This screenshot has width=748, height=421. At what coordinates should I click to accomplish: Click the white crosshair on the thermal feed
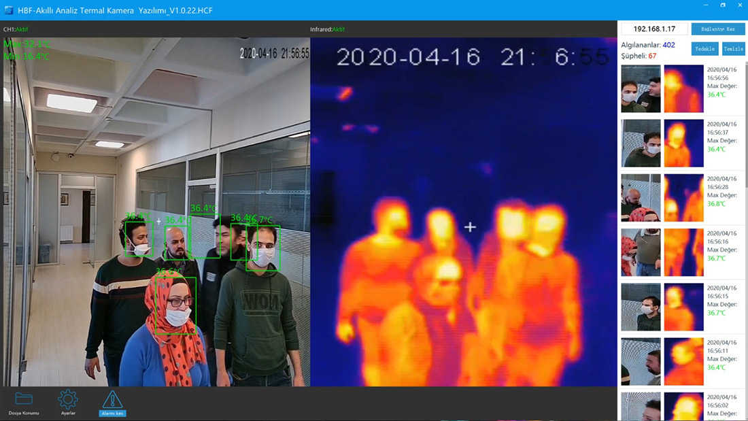point(470,227)
